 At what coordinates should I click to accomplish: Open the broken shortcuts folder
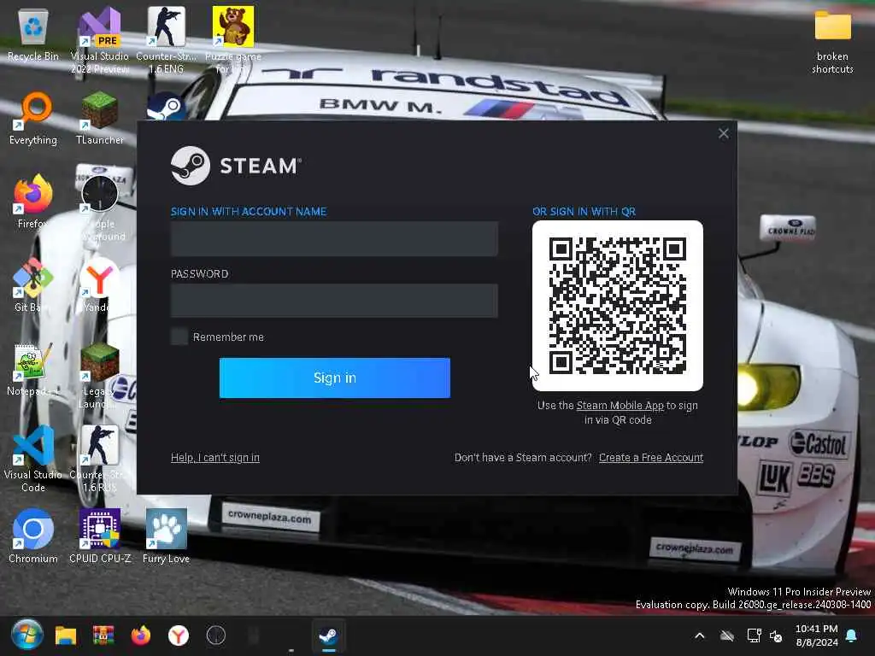[832, 41]
